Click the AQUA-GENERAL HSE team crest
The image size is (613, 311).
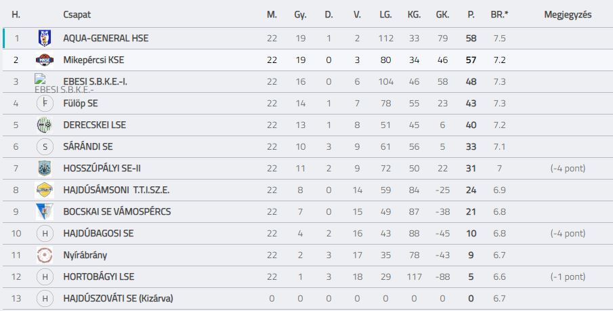pos(45,38)
